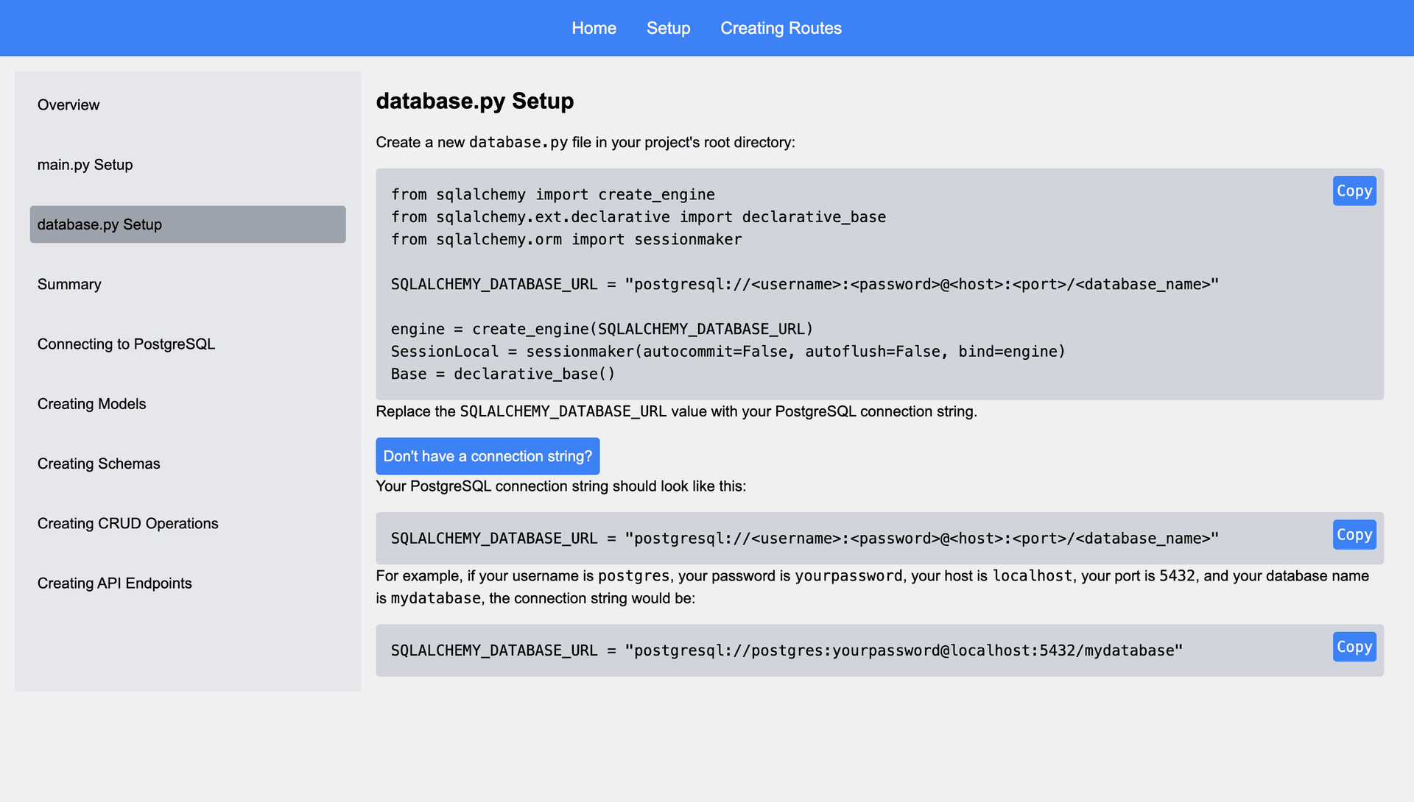Click "Don't have a connection string?" button

(x=488, y=456)
